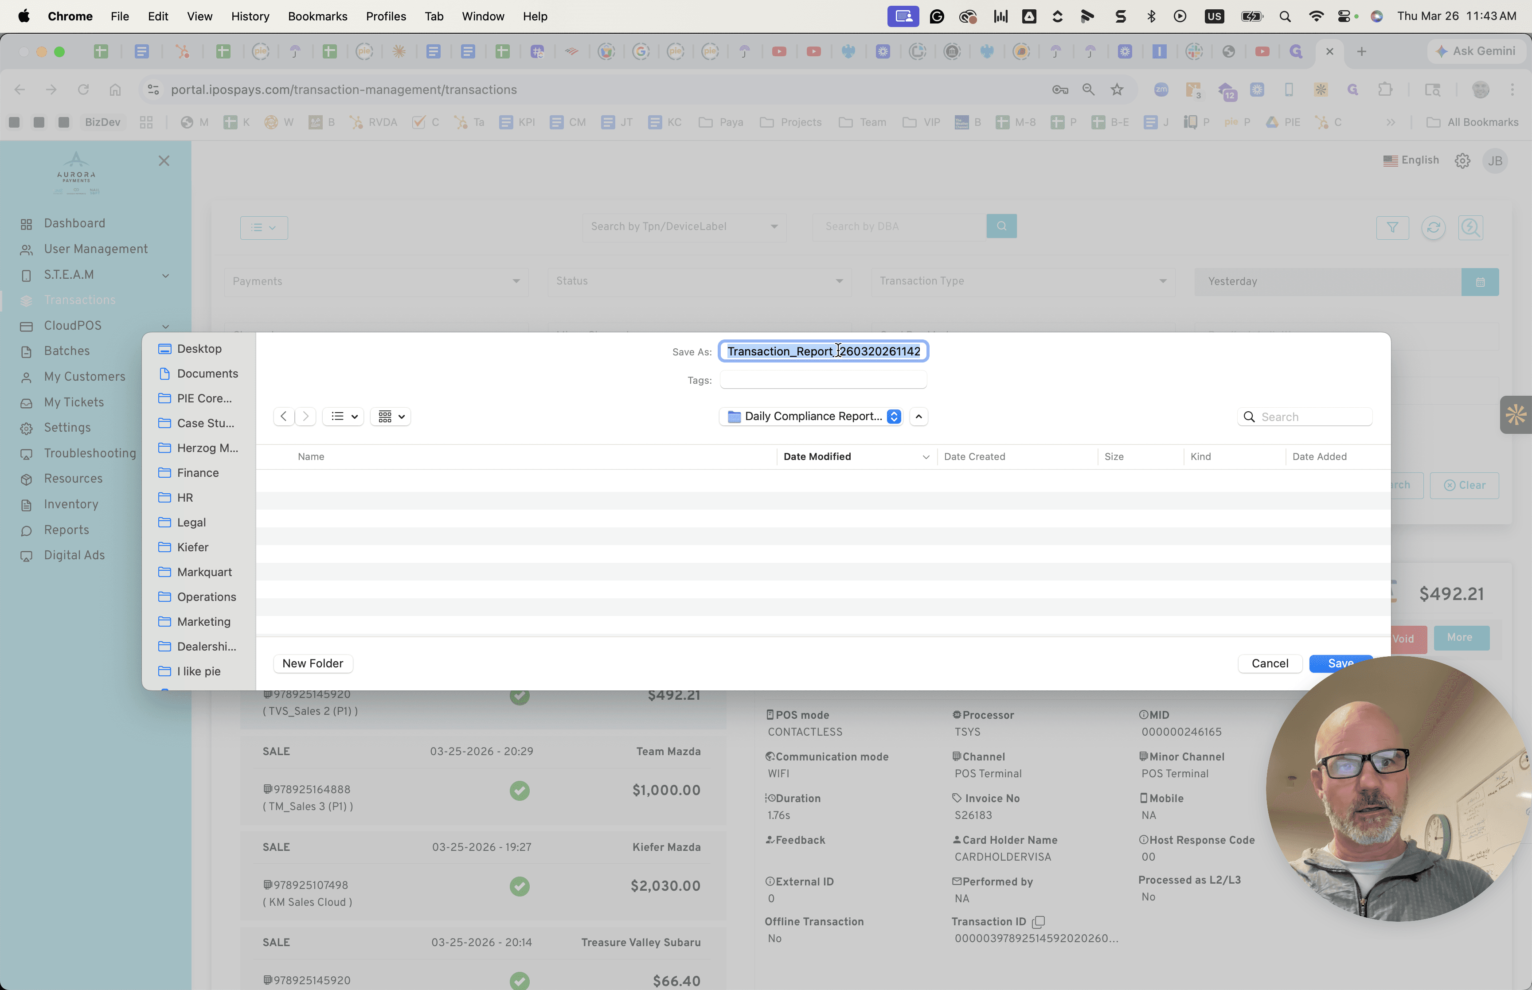Expand S.T.E.A.M sidebar section

tap(165, 275)
